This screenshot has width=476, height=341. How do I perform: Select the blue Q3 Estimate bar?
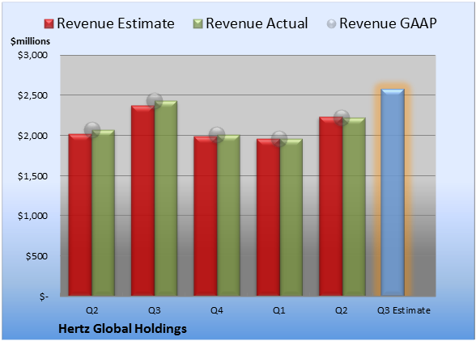click(393, 192)
